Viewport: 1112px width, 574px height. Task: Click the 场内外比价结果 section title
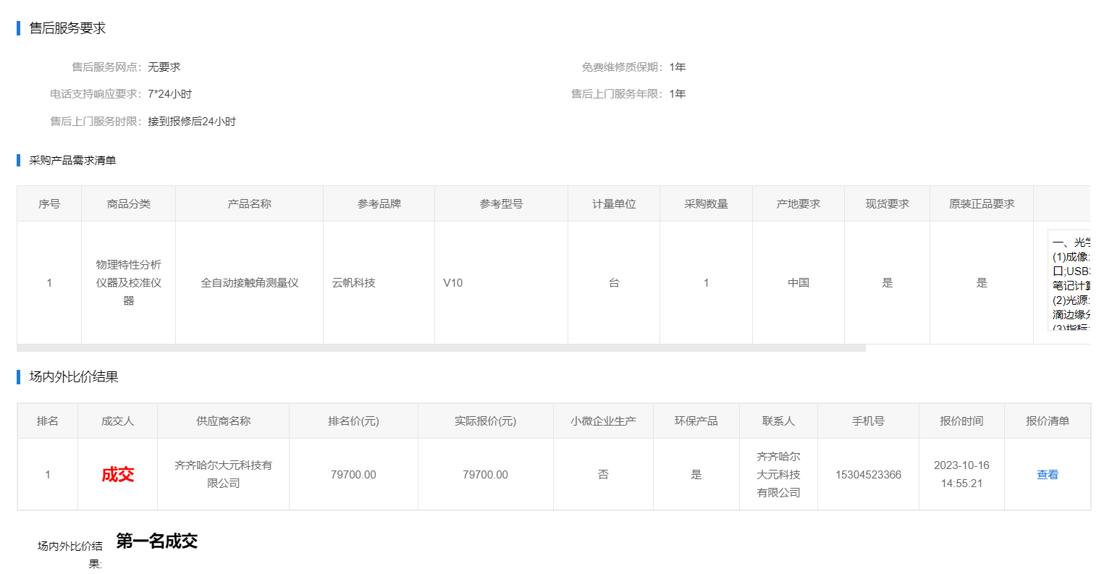coord(73,377)
